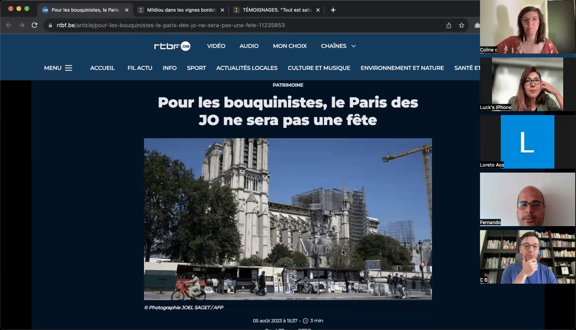Click the PATRIMOINE category label
The image size is (576, 330).
[288, 85]
